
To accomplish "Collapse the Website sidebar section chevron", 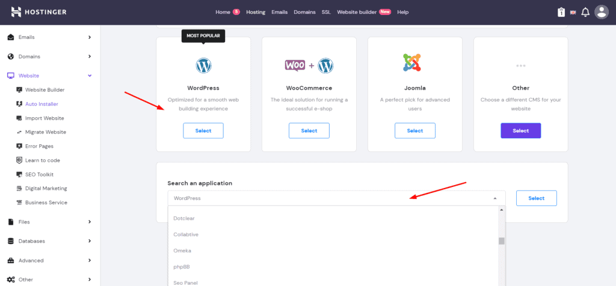I will (90, 76).
